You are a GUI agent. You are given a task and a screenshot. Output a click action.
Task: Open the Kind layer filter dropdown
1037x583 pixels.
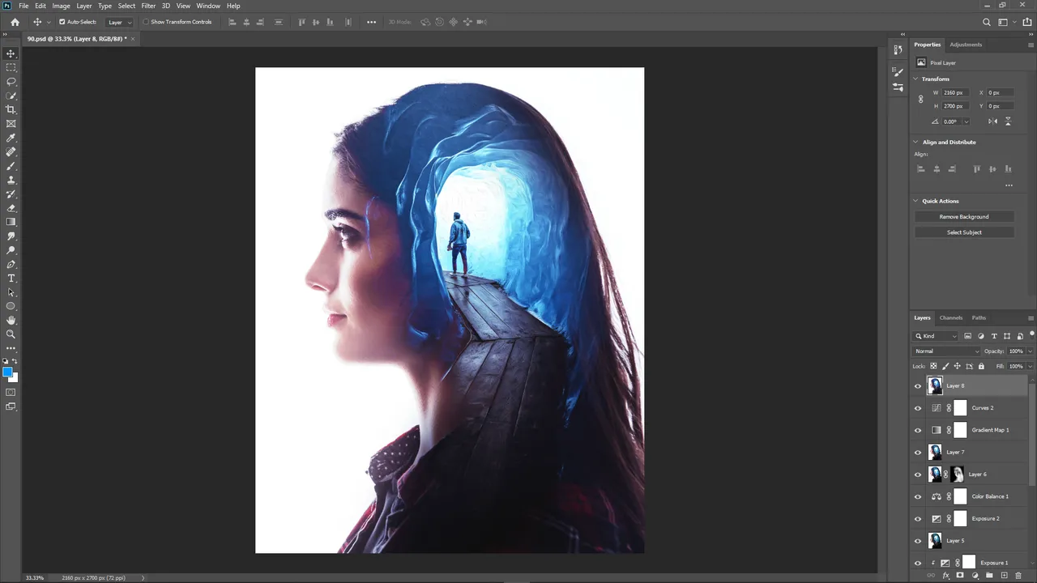pyautogui.click(x=936, y=336)
